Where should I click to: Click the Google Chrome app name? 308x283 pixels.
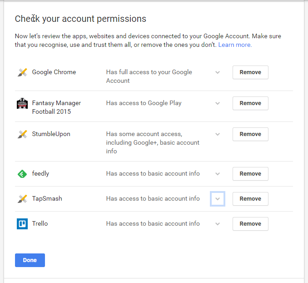click(54, 72)
